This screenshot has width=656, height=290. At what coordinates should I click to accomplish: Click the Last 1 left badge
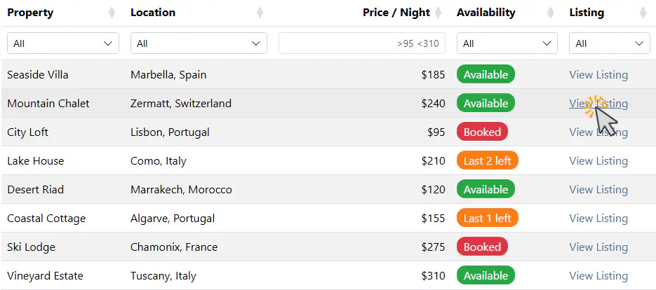(487, 219)
